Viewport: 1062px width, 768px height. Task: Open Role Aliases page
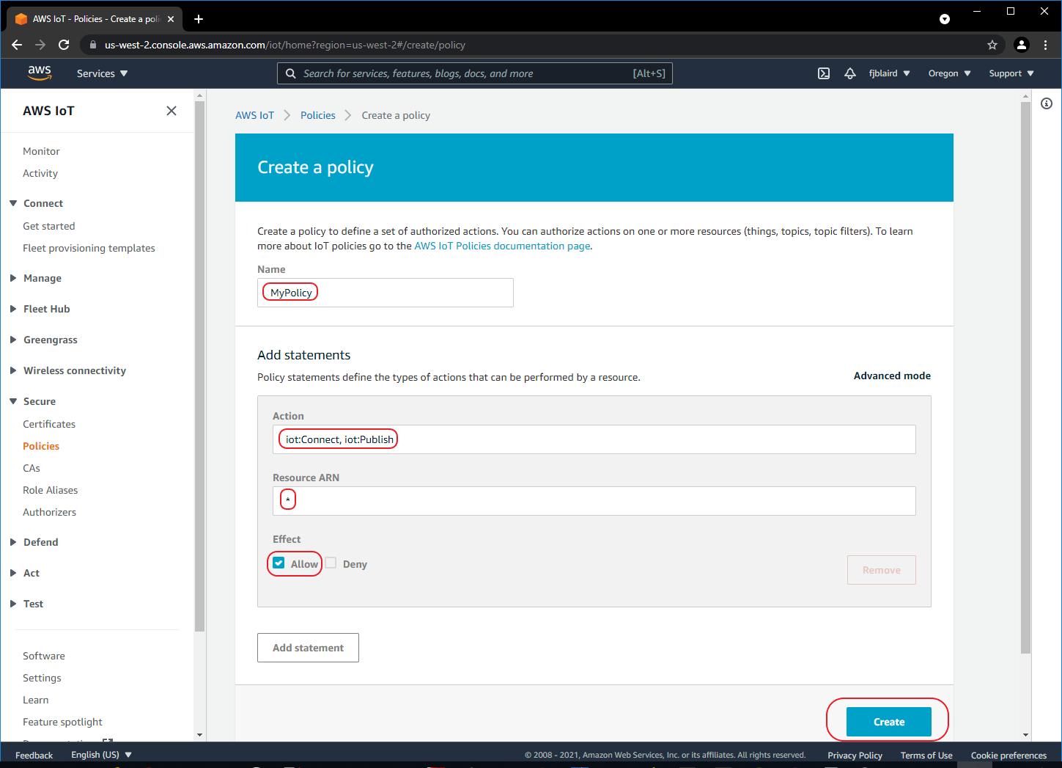coord(51,490)
